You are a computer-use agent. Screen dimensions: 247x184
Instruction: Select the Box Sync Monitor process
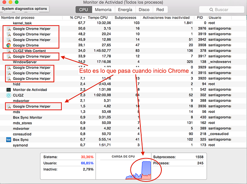[x=28, y=117]
